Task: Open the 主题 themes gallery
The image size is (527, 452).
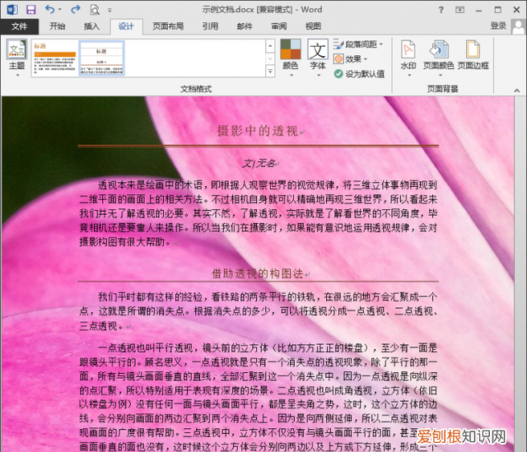Action: [16, 58]
